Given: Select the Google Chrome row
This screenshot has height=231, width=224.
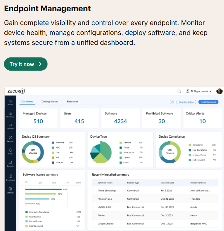Looking at the screenshot, I should tap(155, 224).
